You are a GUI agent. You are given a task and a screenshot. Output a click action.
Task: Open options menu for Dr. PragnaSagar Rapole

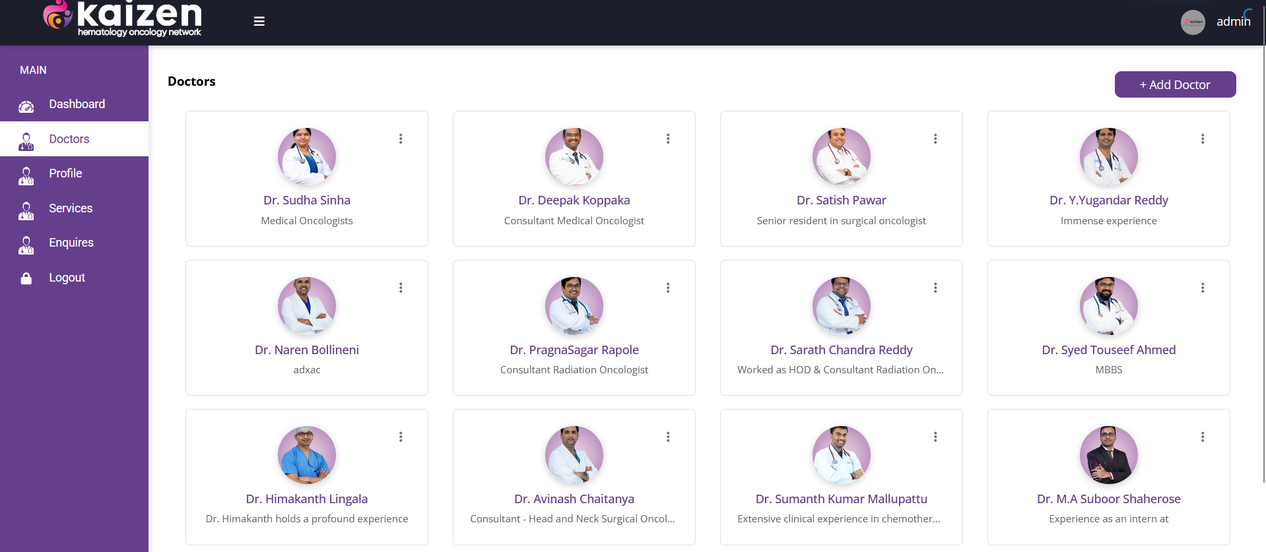point(668,288)
